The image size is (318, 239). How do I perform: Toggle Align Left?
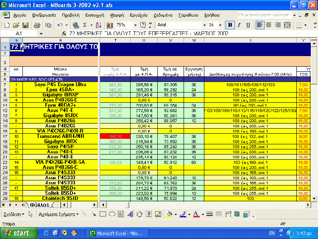(259, 25)
